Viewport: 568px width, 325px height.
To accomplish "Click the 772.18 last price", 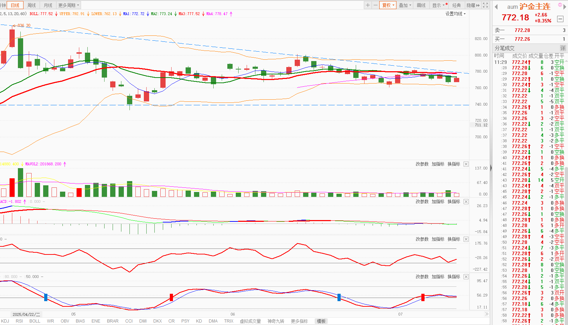I will tap(515, 18).
